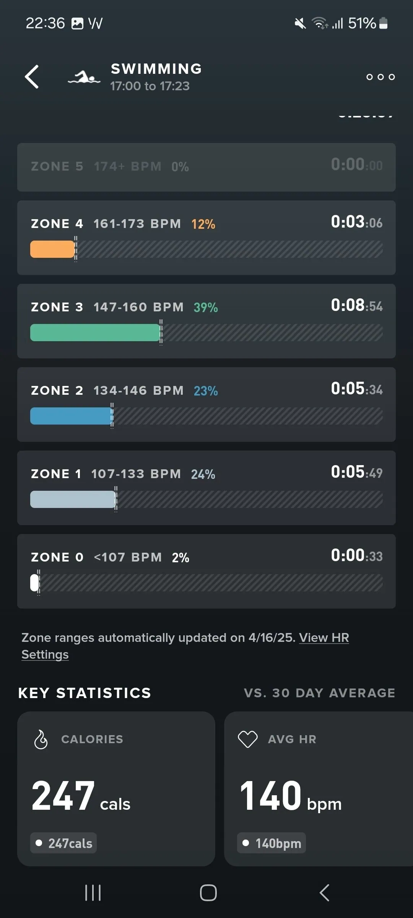Open the three-dot more options menu
This screenshot has height=918, width=413.
(380, 77)
